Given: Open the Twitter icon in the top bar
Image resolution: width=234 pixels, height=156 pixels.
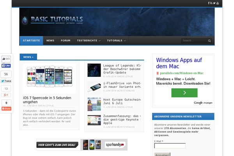Looking at the screenshot, I should [214, 3].
